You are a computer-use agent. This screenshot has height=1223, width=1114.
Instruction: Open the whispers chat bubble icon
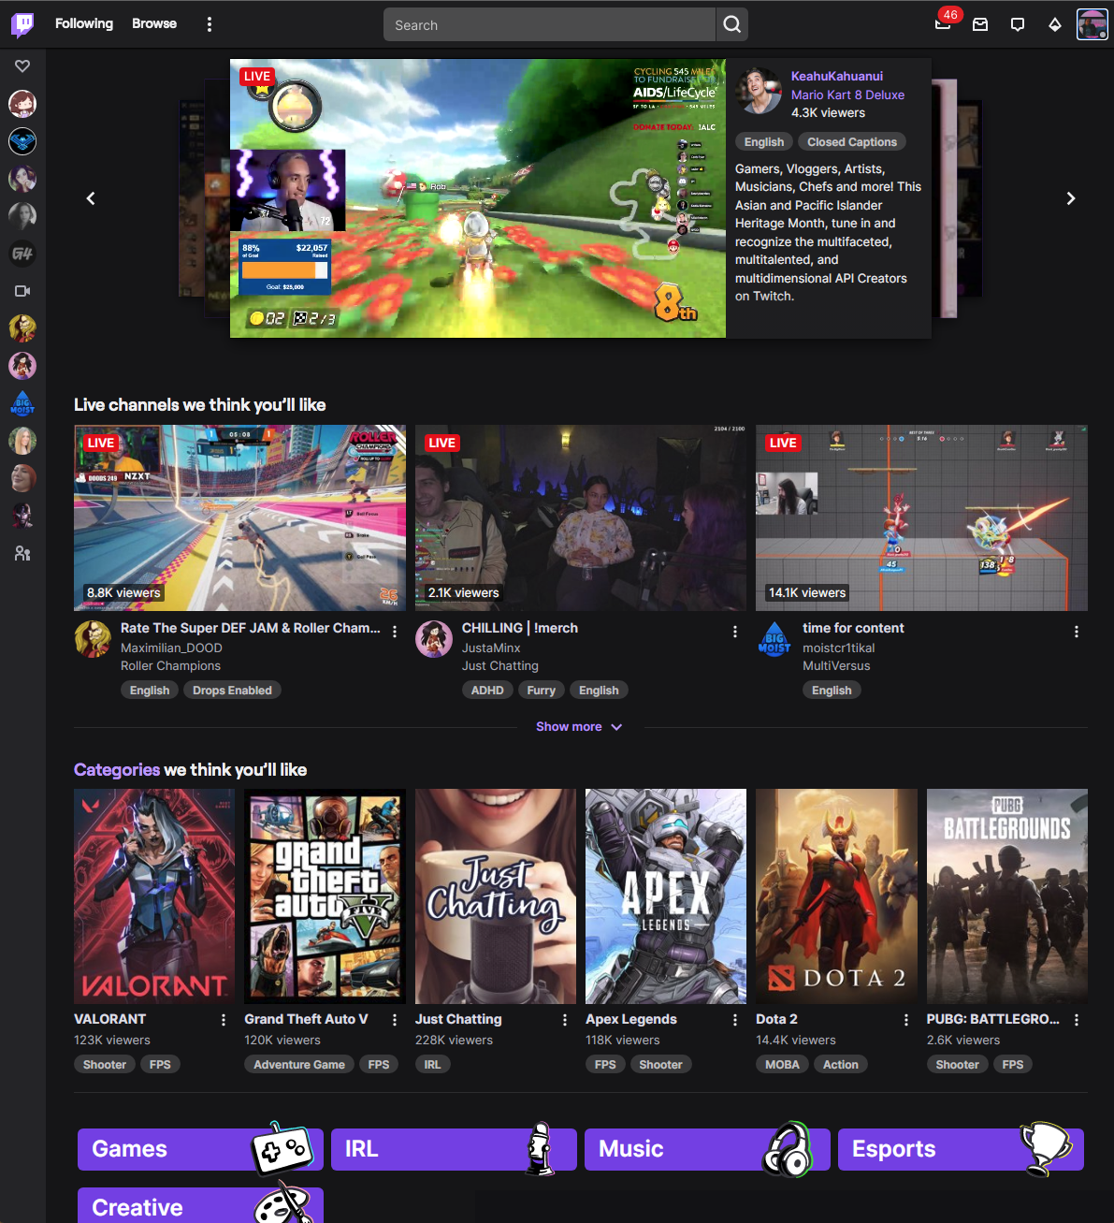tap(1018, 25)
